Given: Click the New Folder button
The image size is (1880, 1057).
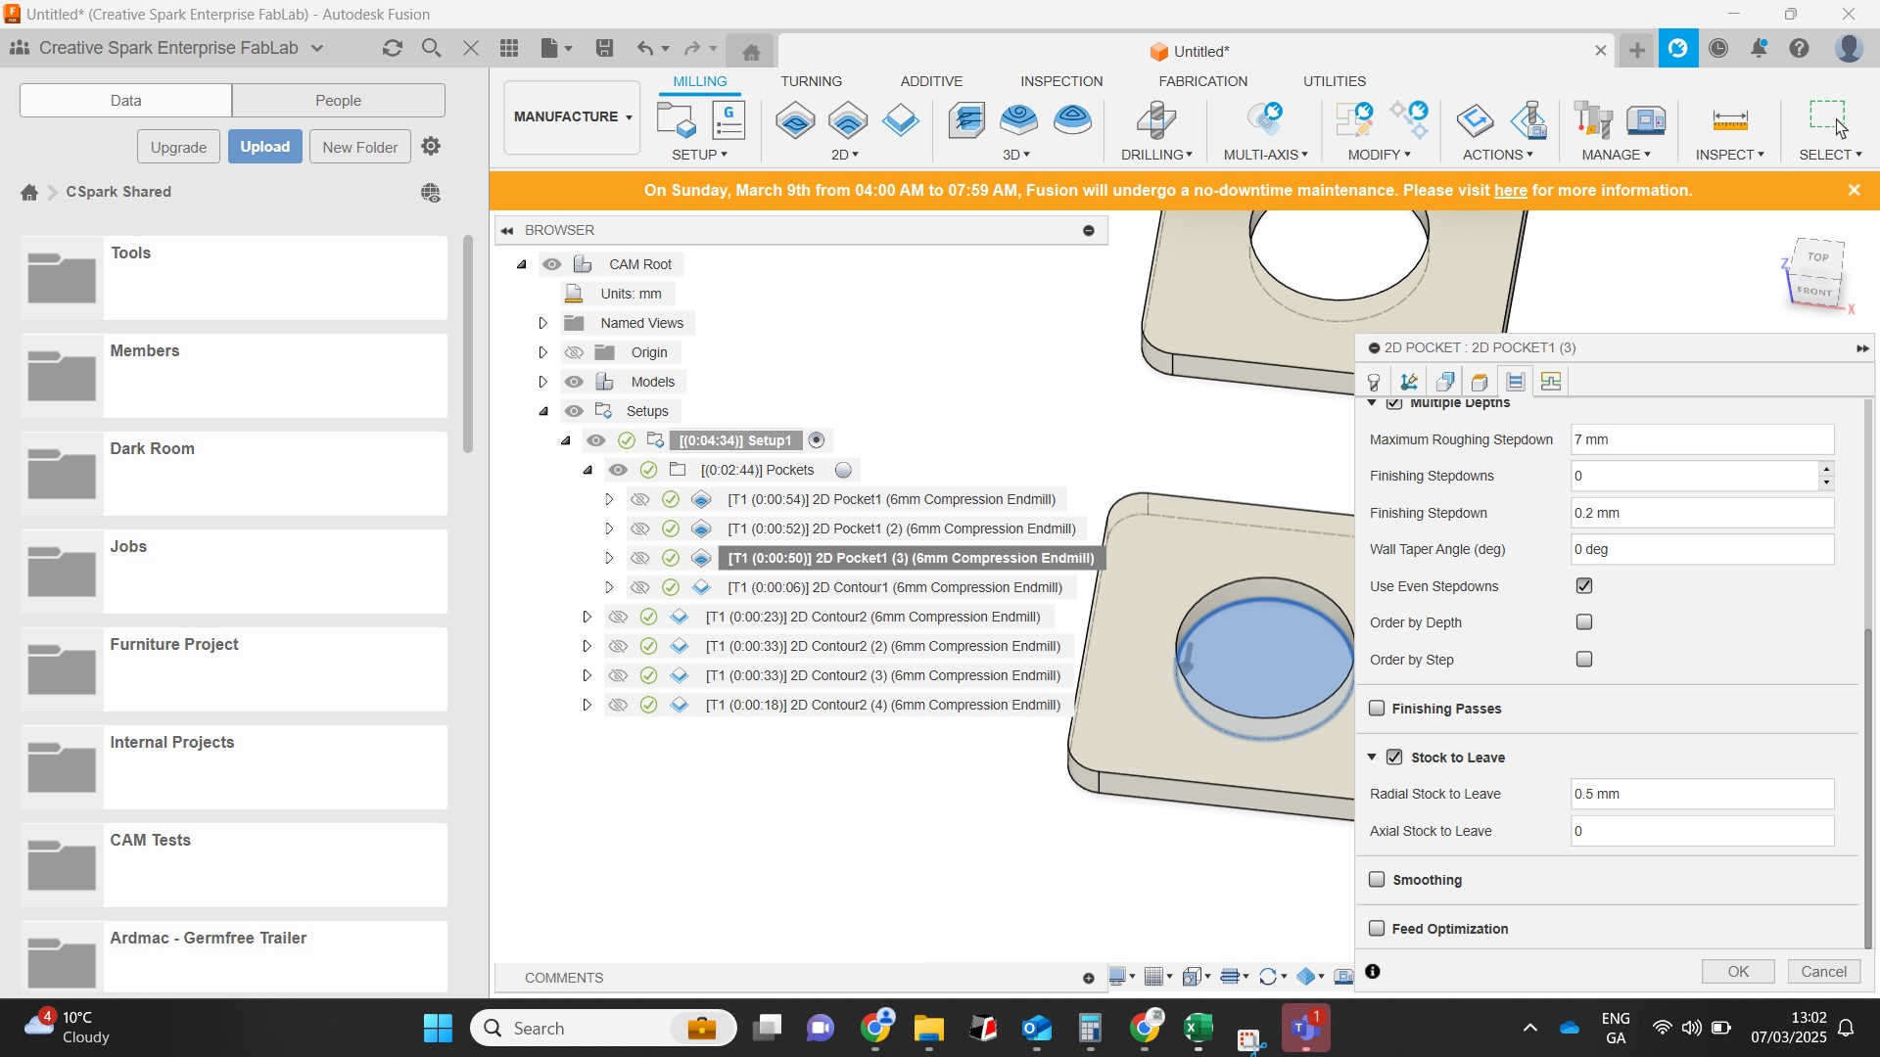Looking at the screenshot, I should [360, 147].
